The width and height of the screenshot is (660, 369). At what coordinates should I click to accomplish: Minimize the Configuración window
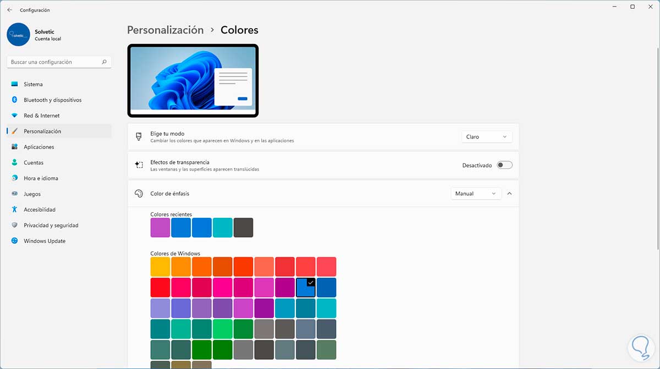coord(614,7)
